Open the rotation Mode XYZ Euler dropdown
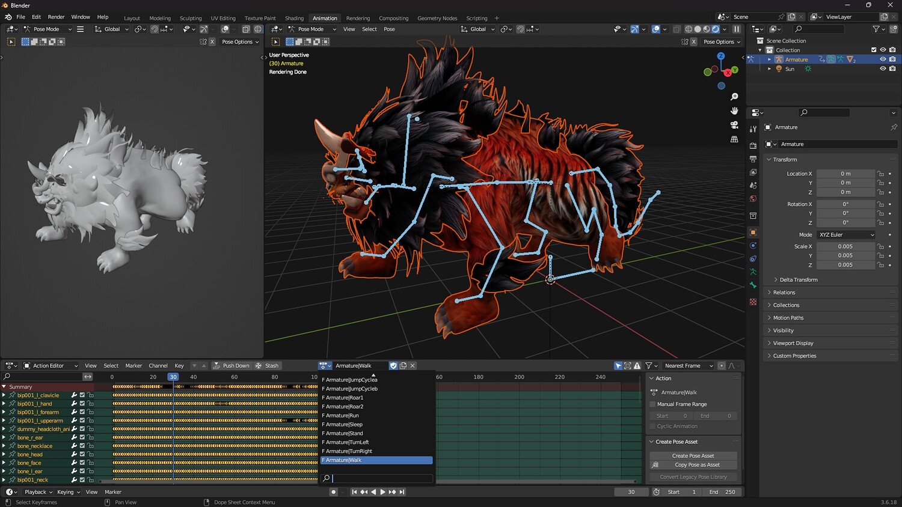This screenshot has height=507, width=902. point(846,235)
